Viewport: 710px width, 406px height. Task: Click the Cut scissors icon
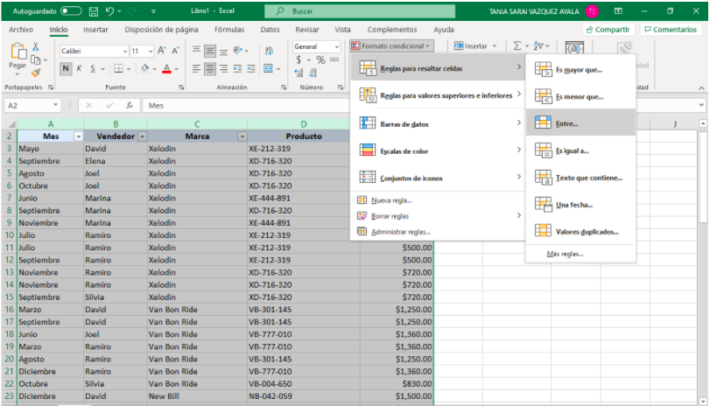[35, 47]
